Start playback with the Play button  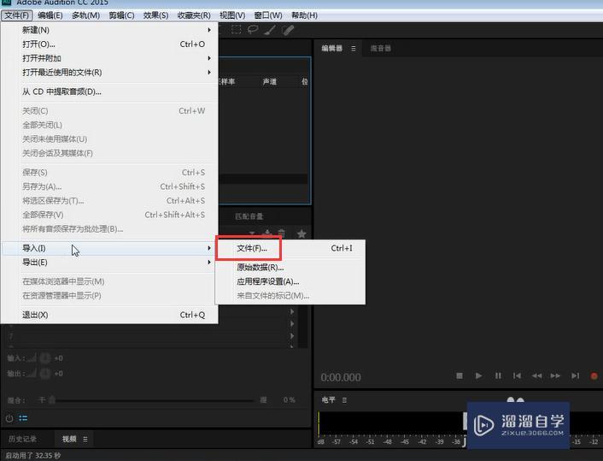click(478, 375)
